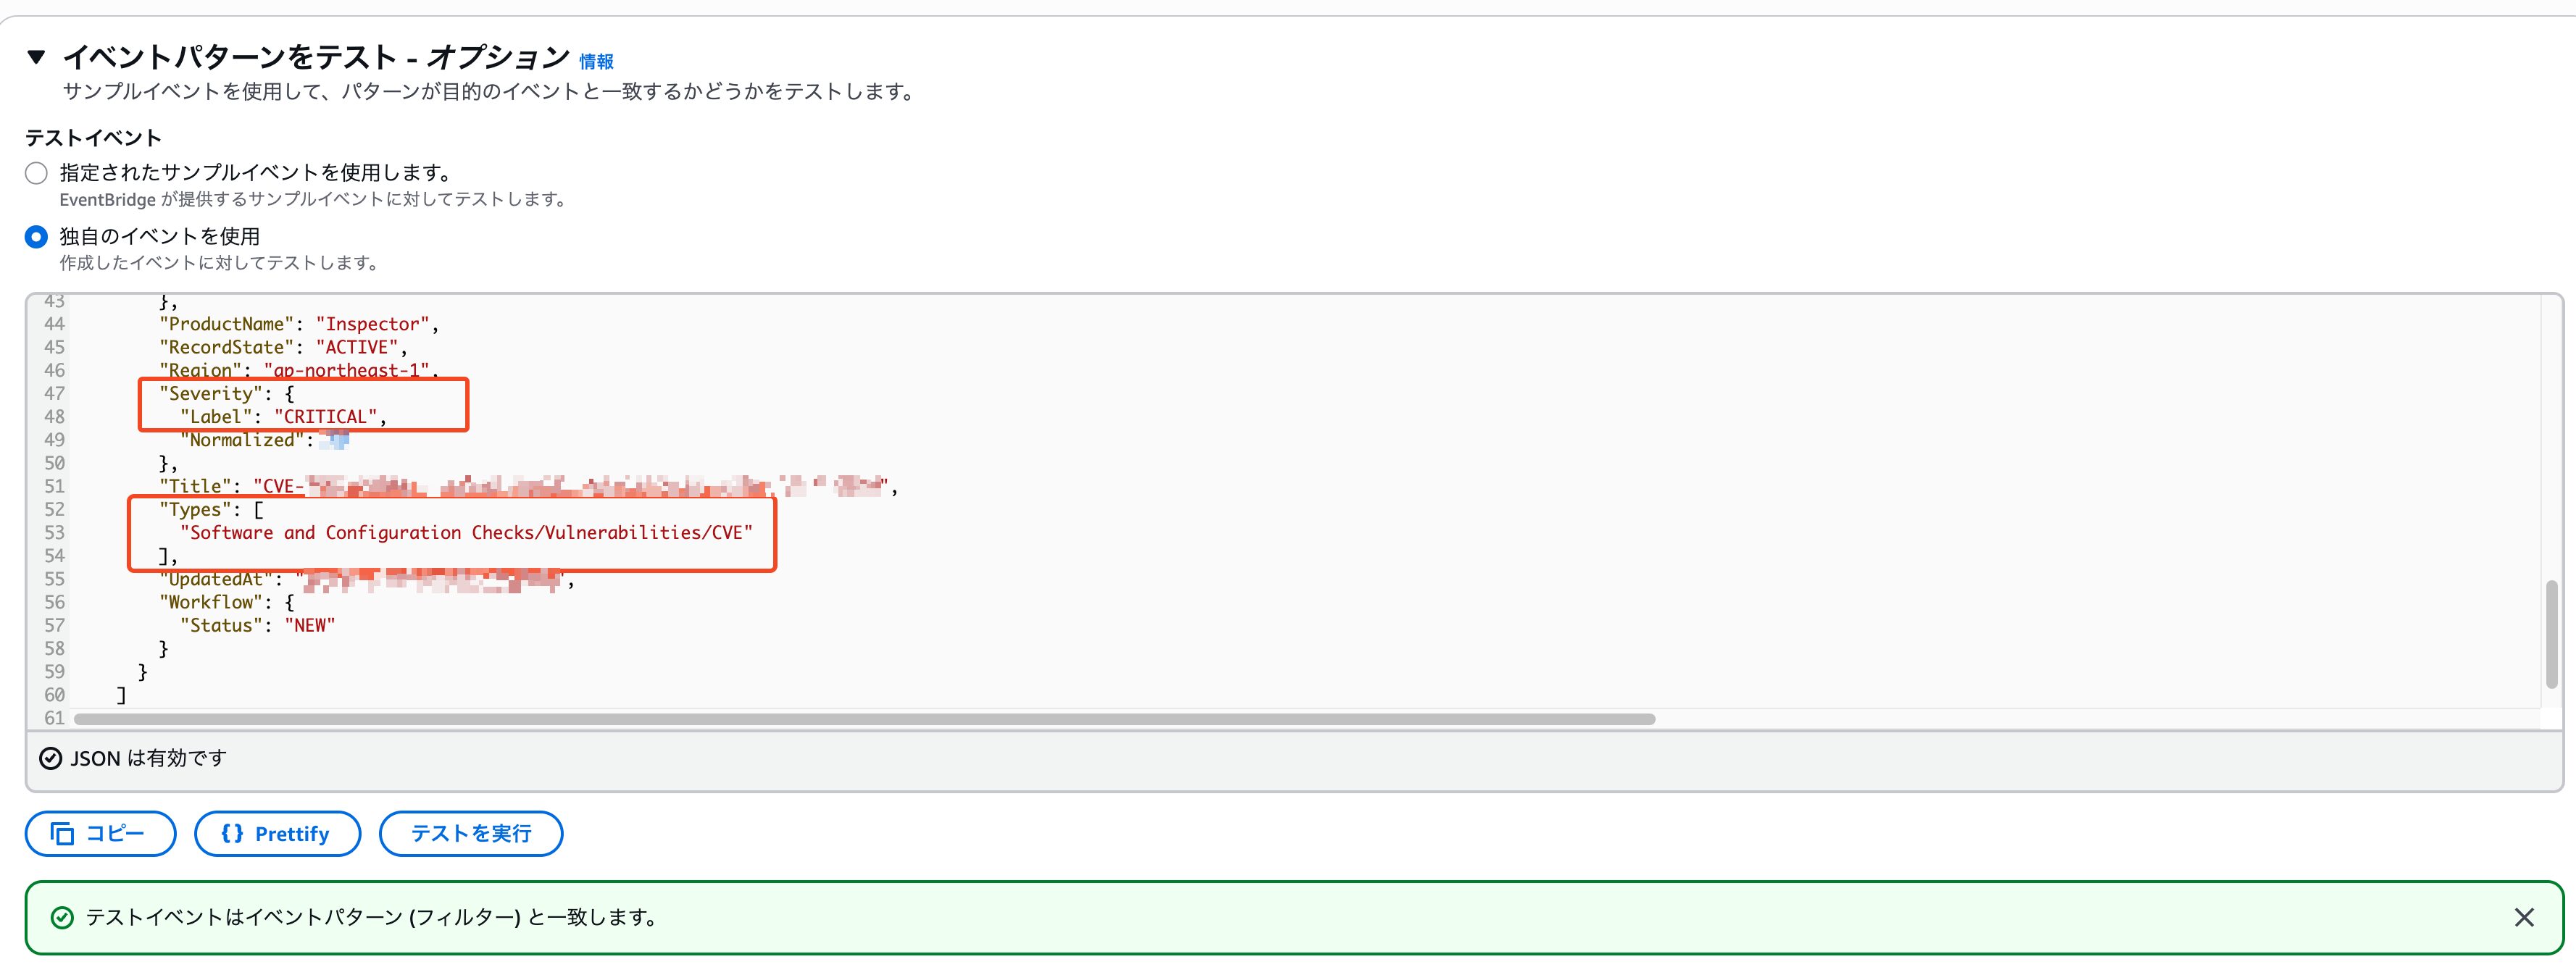Run the test with テストを実行
Screen dimensions: 2576x975
pyautogui.click(x=470, y=834)
